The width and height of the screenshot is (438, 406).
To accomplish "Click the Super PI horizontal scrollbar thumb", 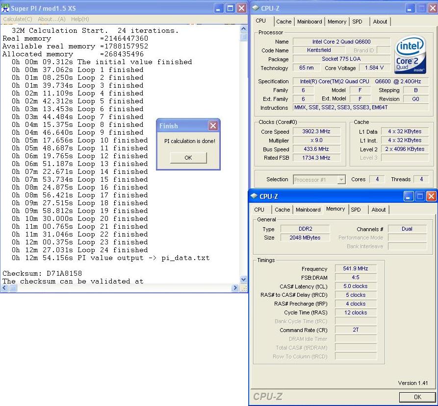I will click(x=13, y=288).
